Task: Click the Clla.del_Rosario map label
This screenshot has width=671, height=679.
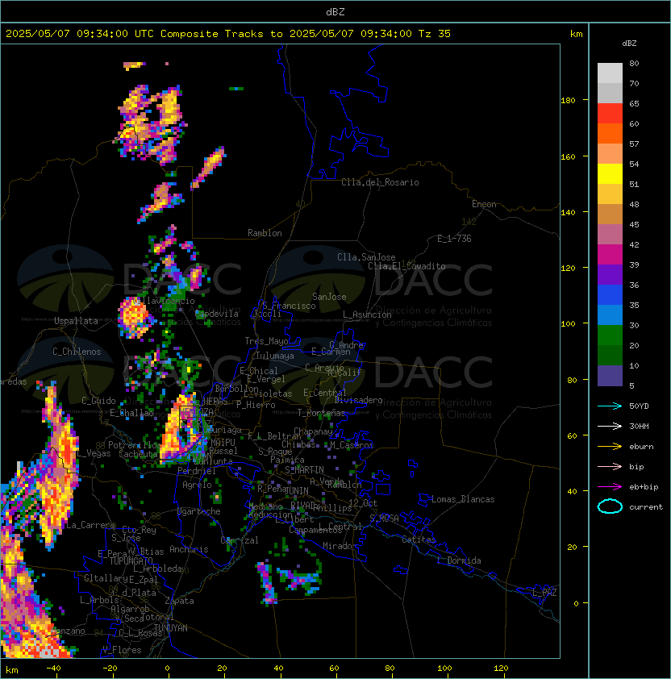Action: point(380,182)
